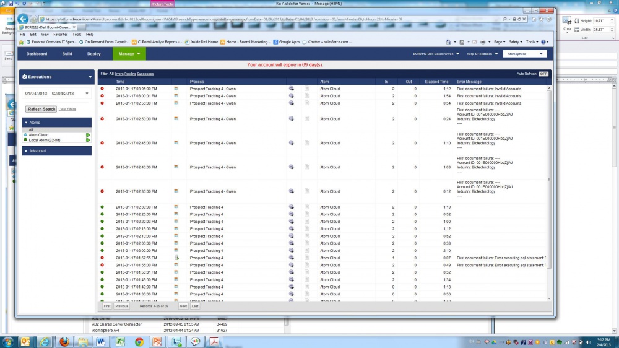The height and width of the screenshot is (348, 619).
Task: Open the browser File menu
Action: tap(23, 34)
